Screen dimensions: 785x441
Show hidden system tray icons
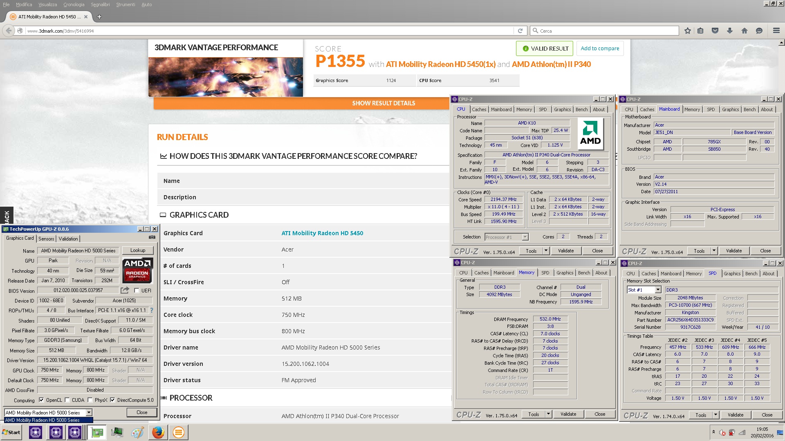(x=713, y=432)
